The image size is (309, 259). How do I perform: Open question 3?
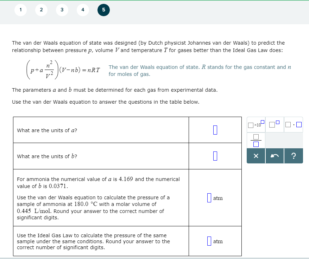[x=62, y=10]
